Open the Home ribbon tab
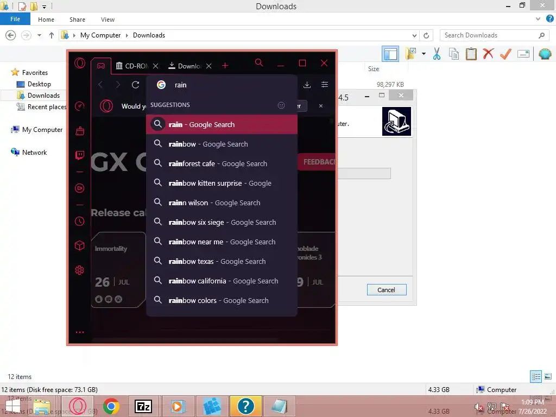 pos(46,20)
